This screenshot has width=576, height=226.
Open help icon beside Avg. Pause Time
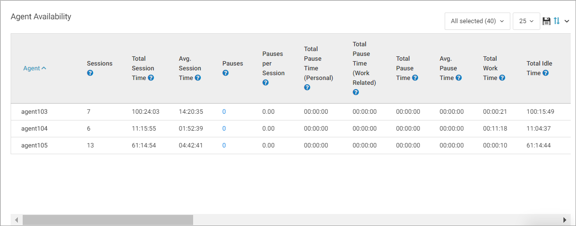(459, 78)
